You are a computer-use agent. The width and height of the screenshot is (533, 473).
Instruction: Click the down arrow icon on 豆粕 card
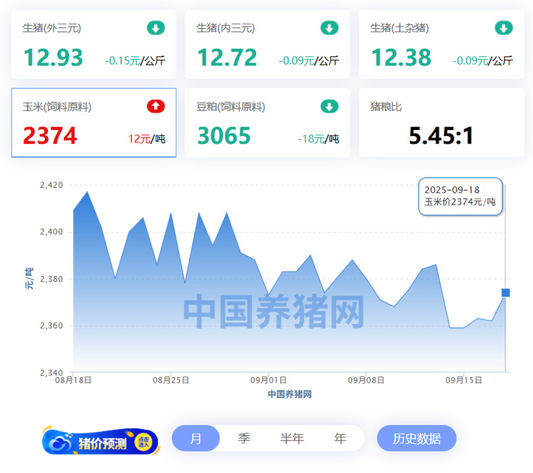(x=330, y=106)
